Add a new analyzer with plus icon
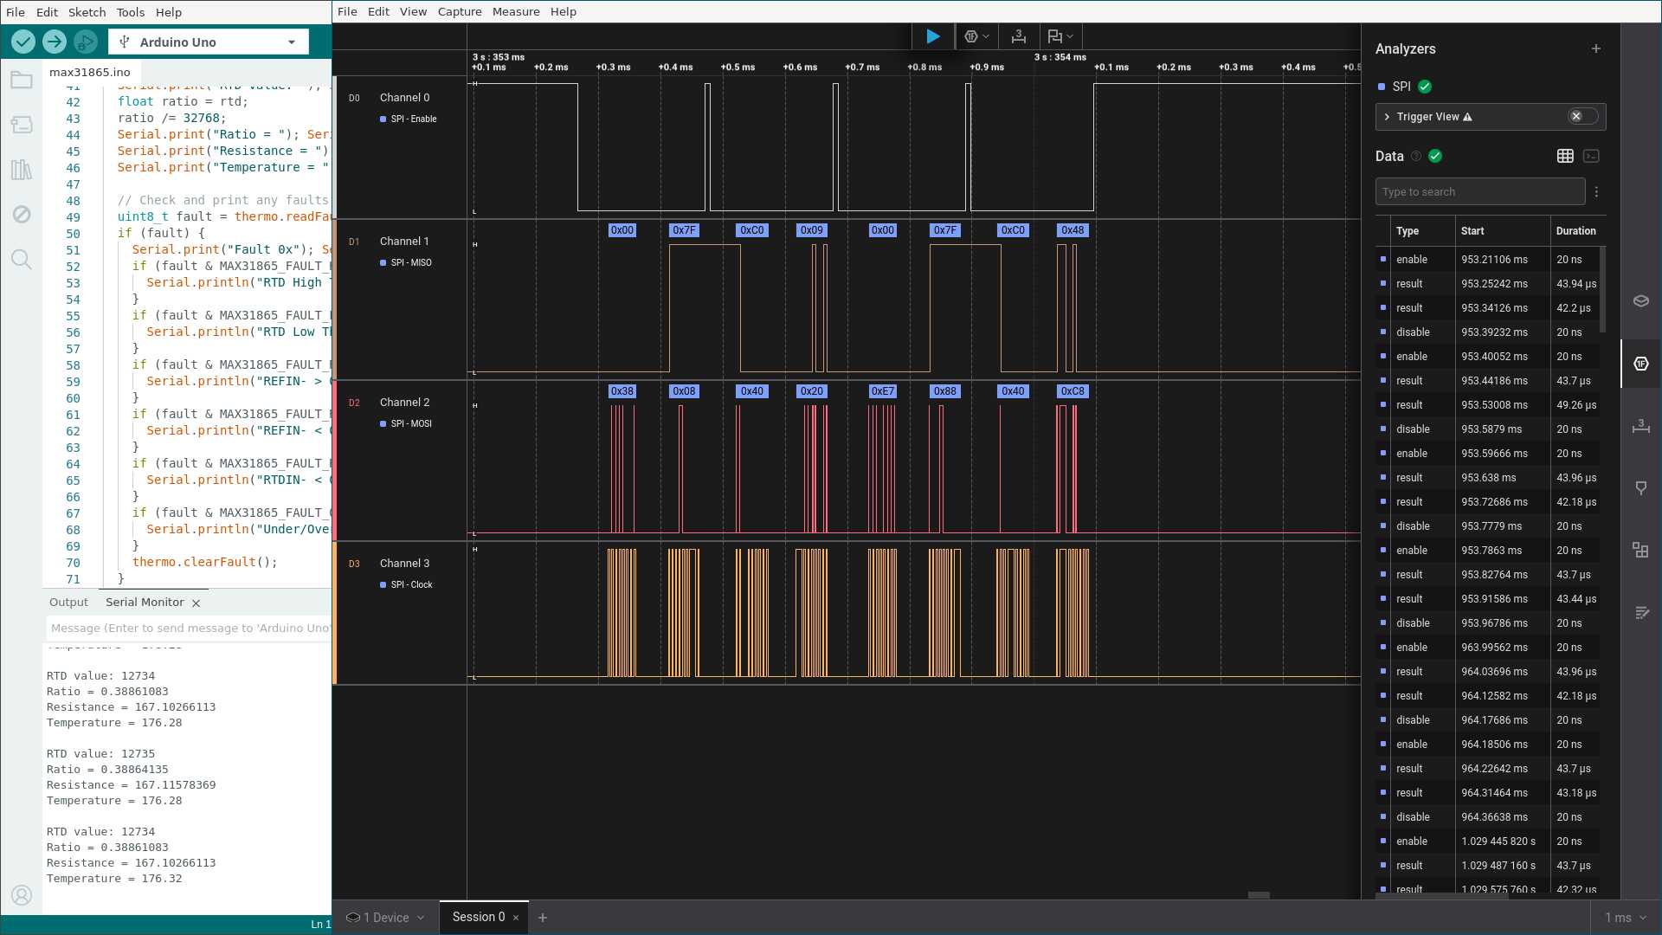Viewport: 1662px width, 935px height. (x=1595, y=49)
